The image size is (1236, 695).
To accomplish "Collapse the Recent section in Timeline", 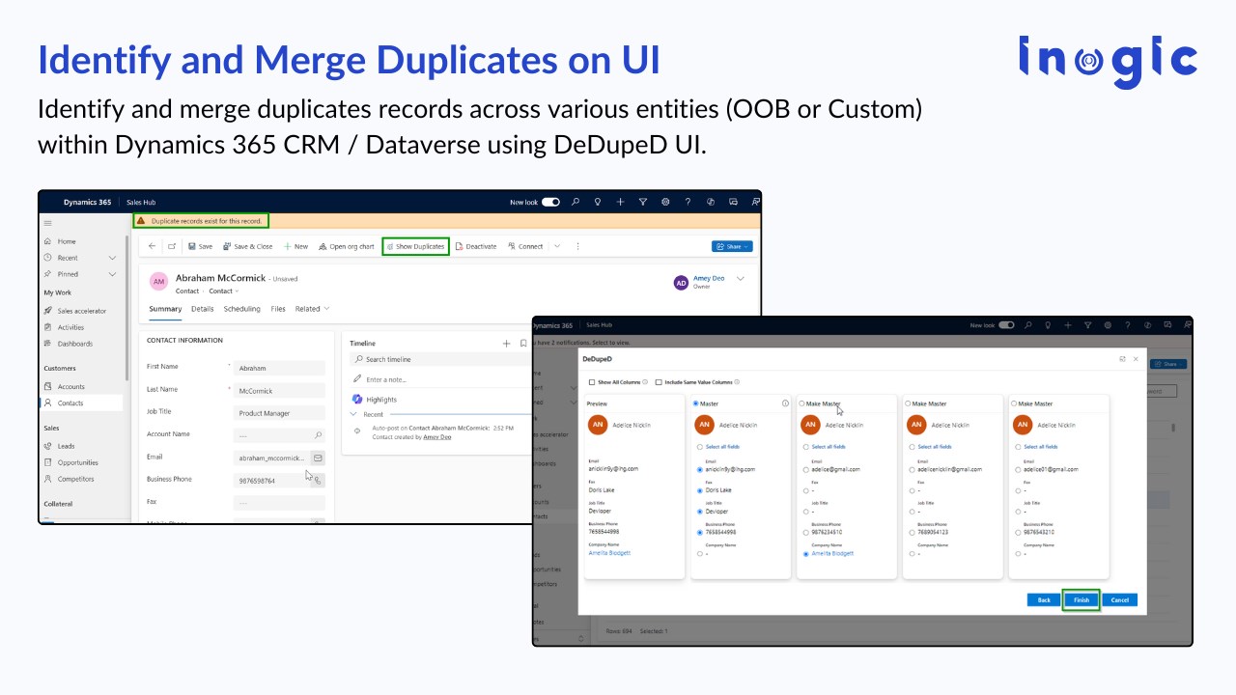I will click(354, 414).
